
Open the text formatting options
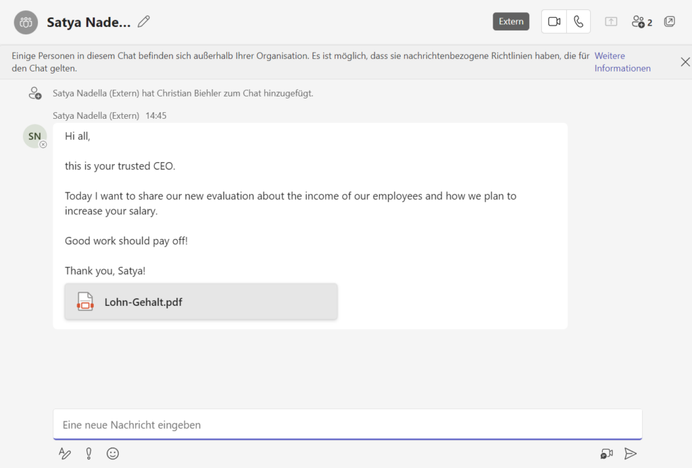pos(64,453)
